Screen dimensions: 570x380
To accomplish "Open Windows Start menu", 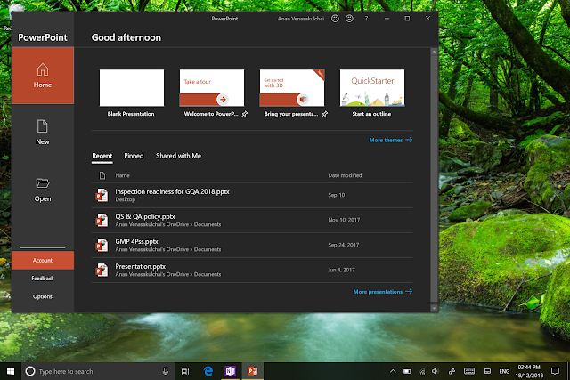I will pos(11,371).
